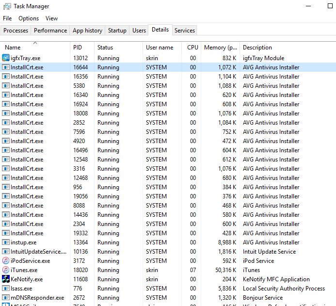Click memory value 376 K
This screenshot has height=306, width=336.
click(x=229, y=196)
